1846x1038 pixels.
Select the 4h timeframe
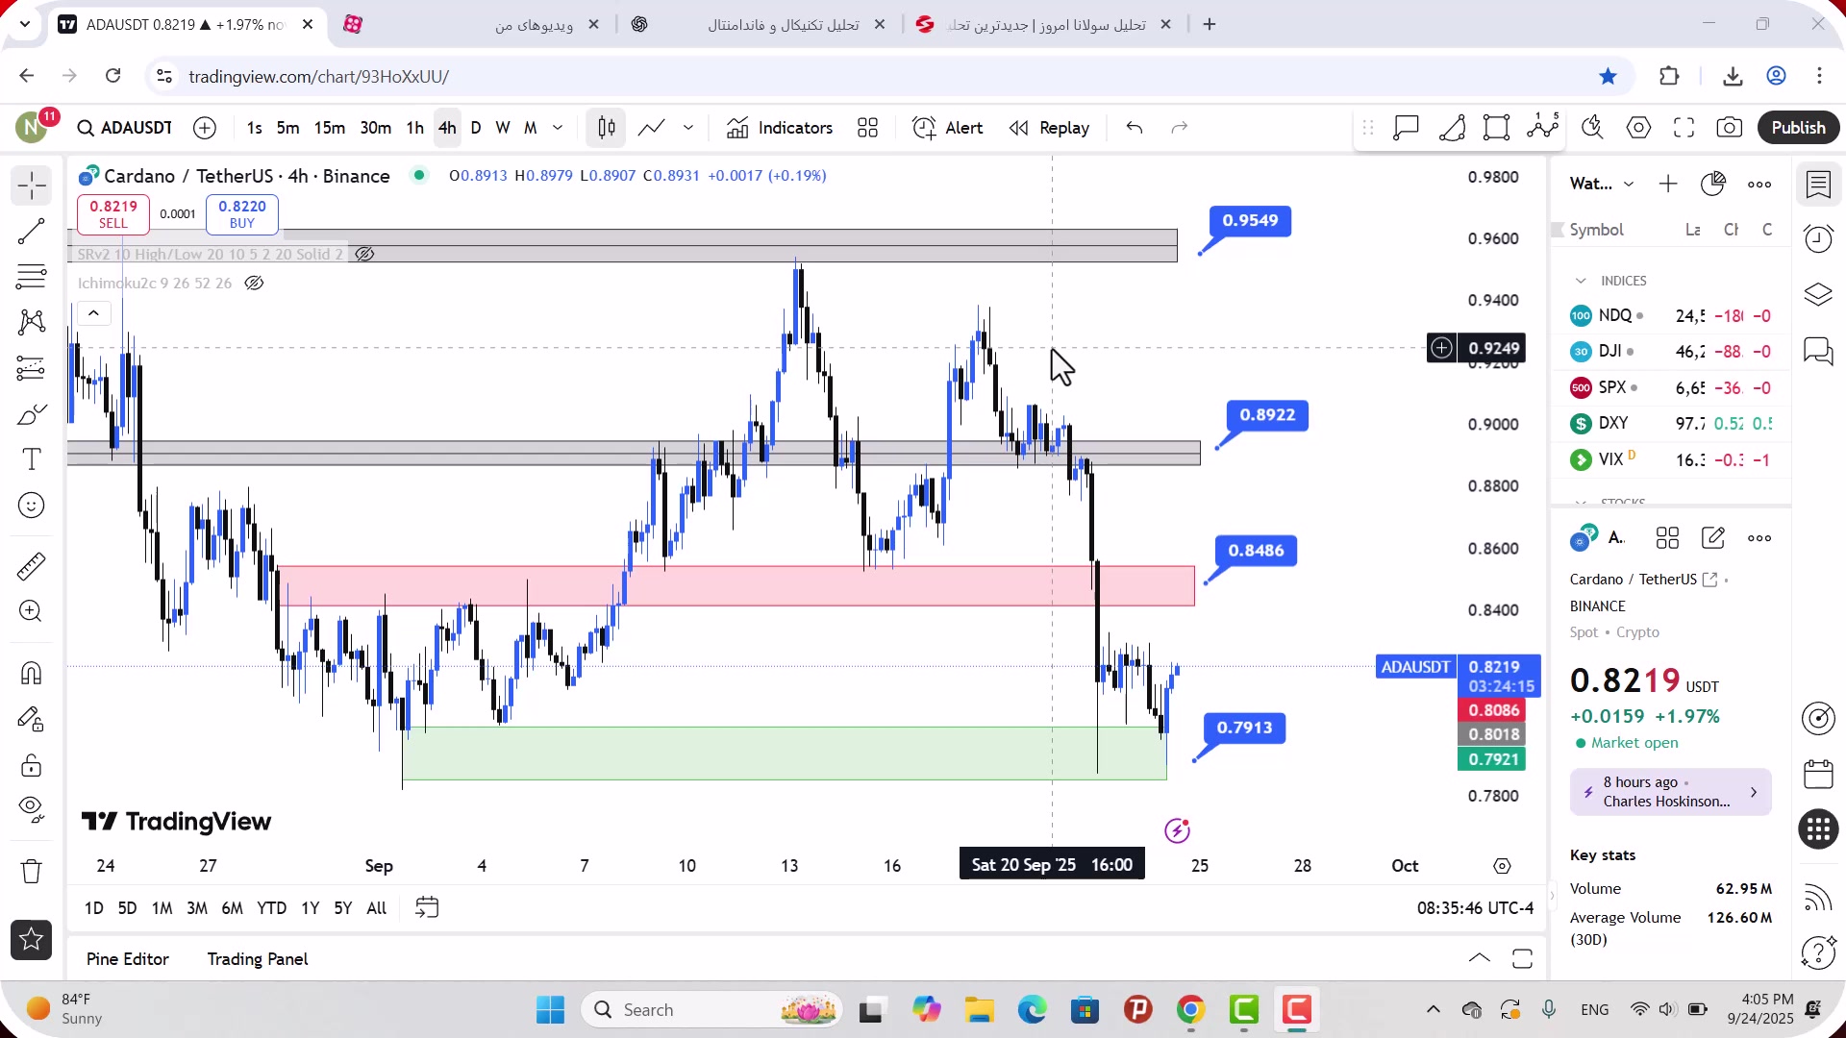(x=447, y=128)
